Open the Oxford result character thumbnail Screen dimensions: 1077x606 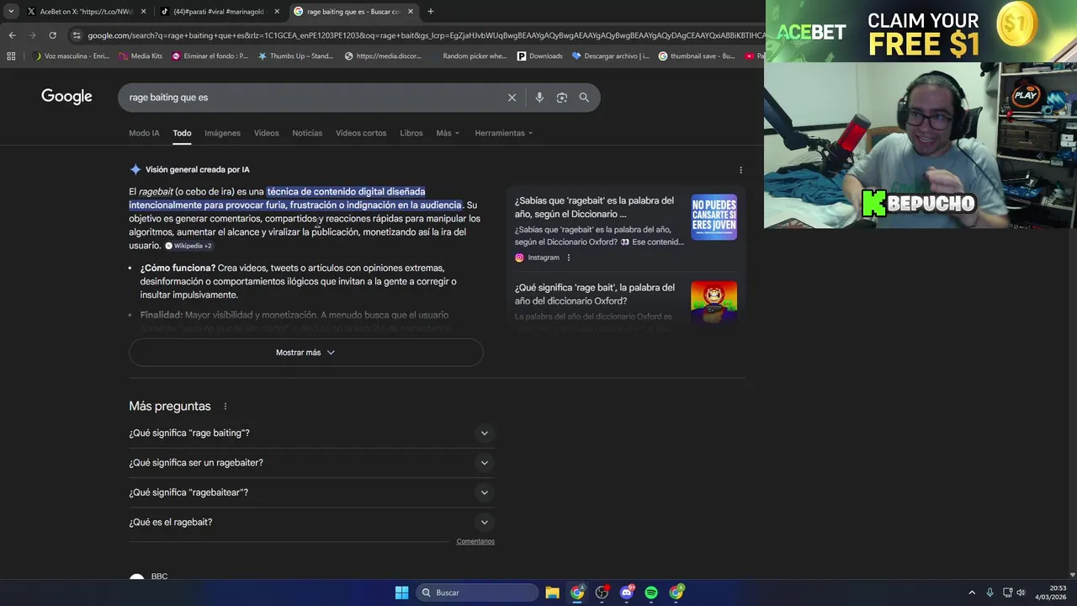[x=714, y=303]
